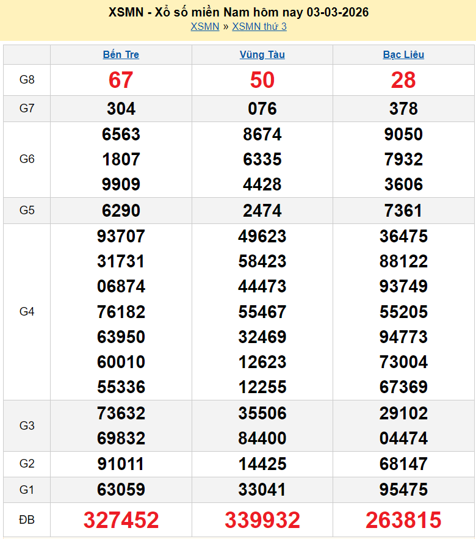The image size is (476, 539).
Task: Click the red G8 number 50
Action: [262, 80]
